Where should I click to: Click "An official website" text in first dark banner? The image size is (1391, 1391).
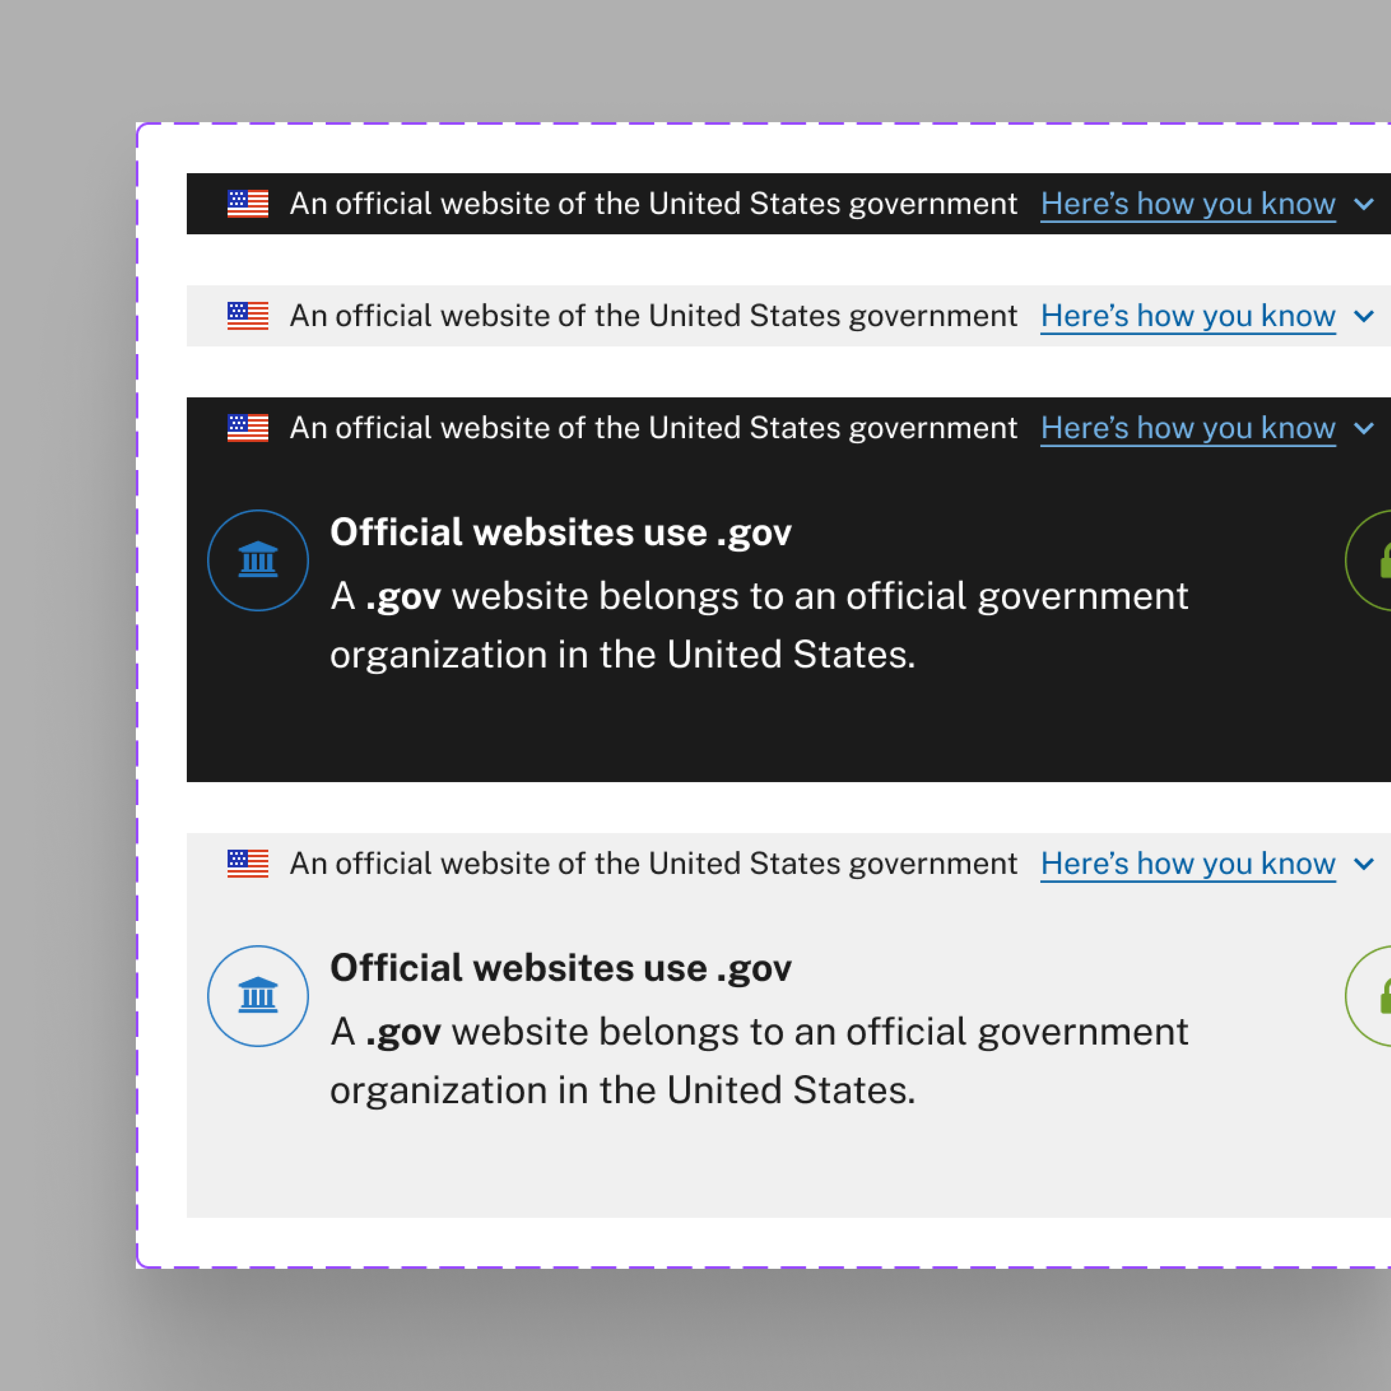pyautogui.click(x=653, y=204)
